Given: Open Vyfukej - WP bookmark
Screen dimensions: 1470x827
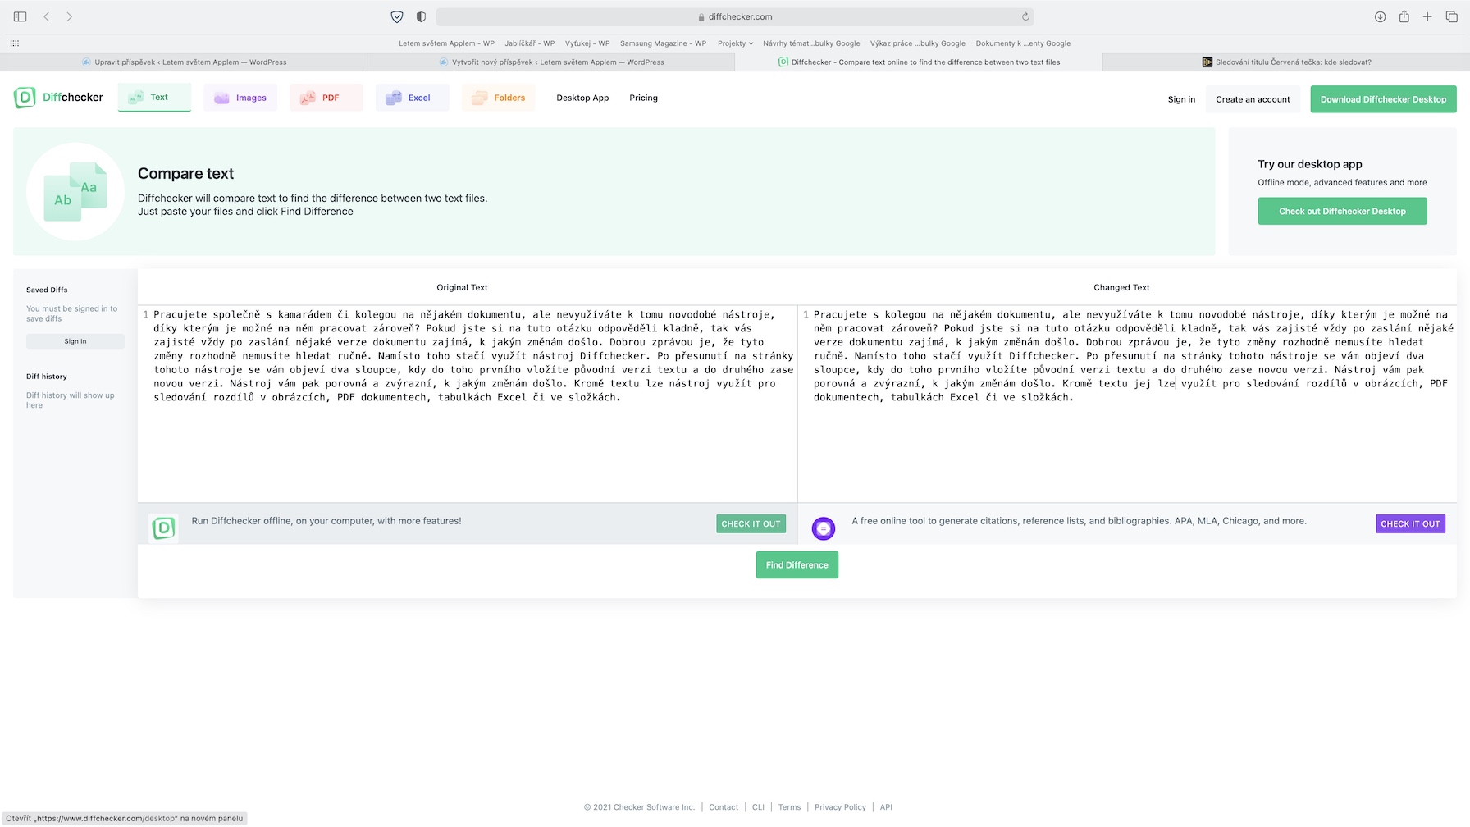Looking at the screenshot, I should [x=587, y=43].
